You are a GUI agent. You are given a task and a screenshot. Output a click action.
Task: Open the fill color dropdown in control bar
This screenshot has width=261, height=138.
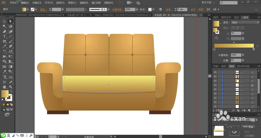(x=28, y=9)
